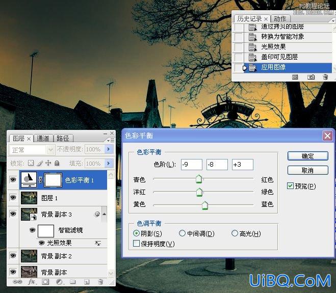The image size is (336, 293).
Task: Create a new layer with the footer icon
Action: 87,282
